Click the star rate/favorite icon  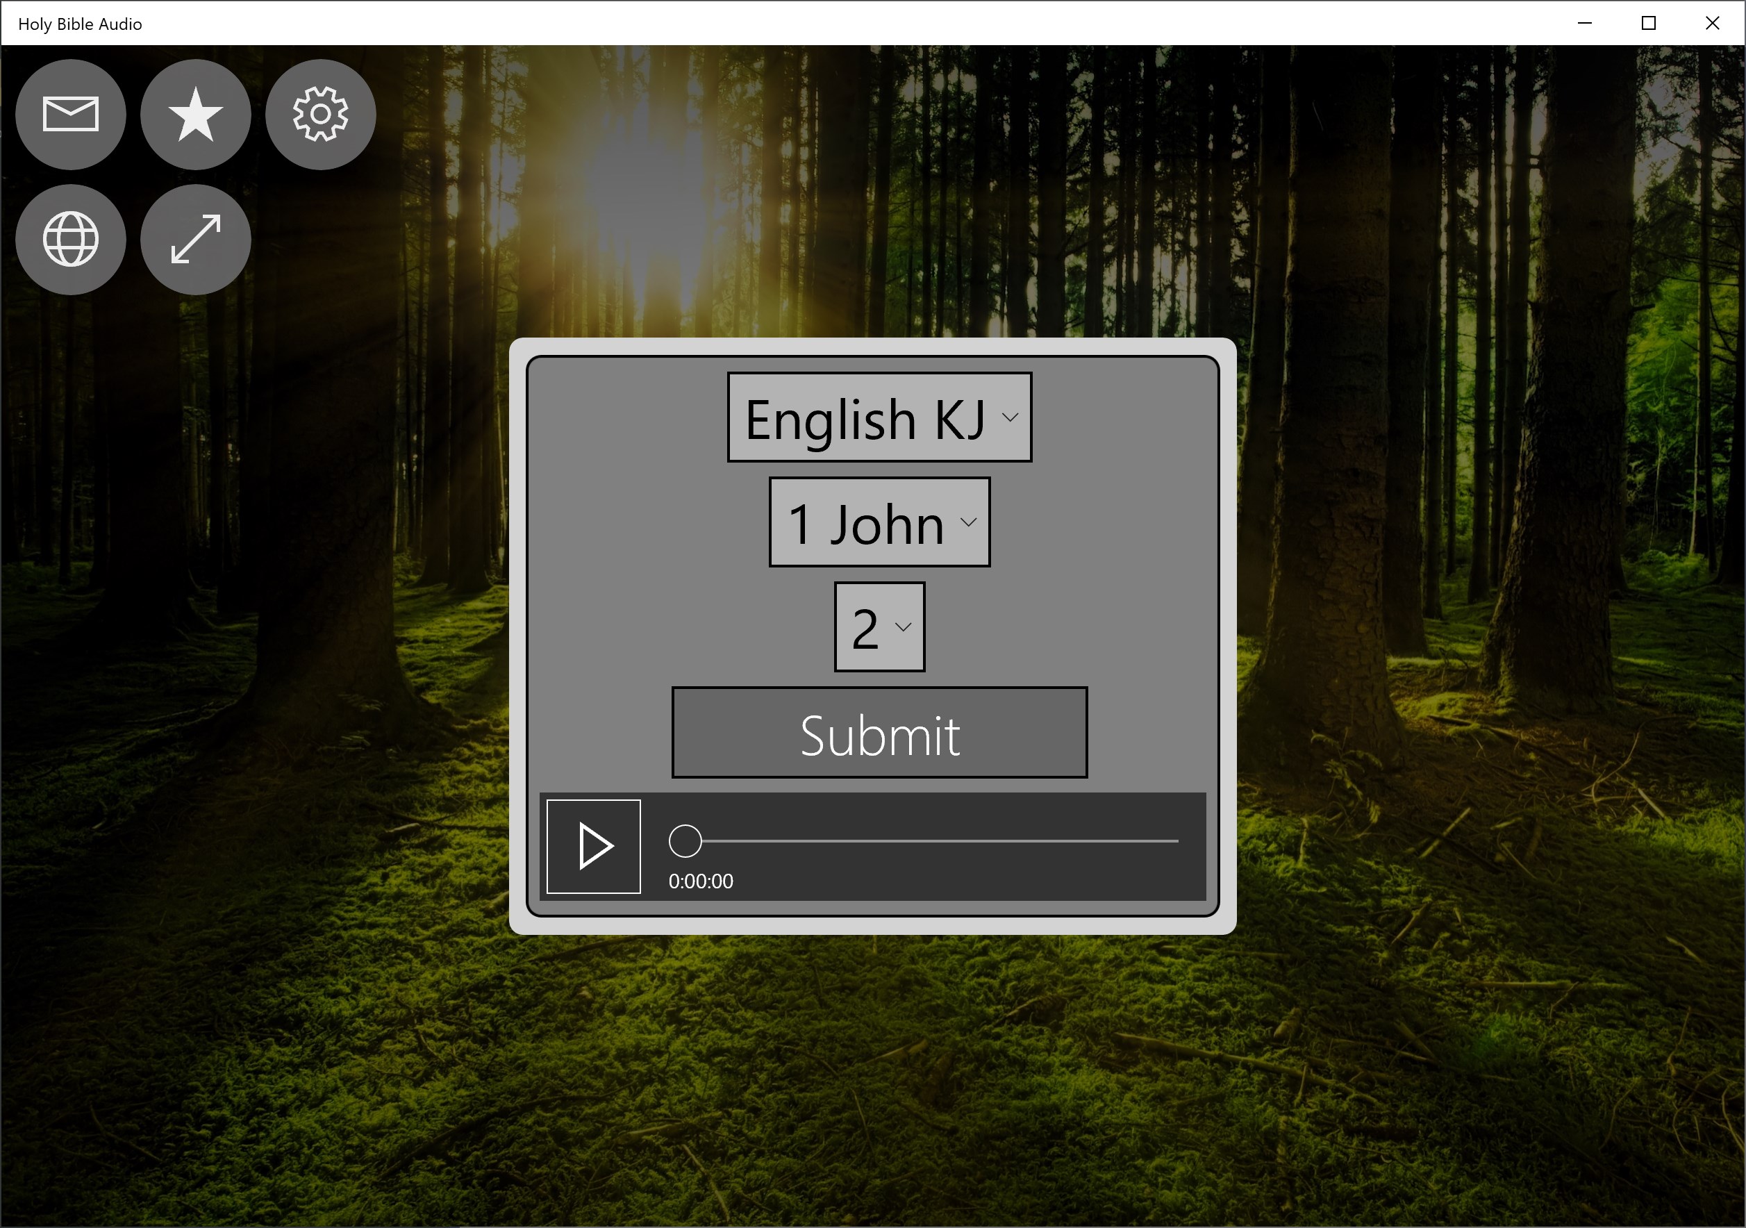pos(195,115)
